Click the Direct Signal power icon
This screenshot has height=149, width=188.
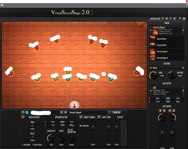[x=81, y=117]
